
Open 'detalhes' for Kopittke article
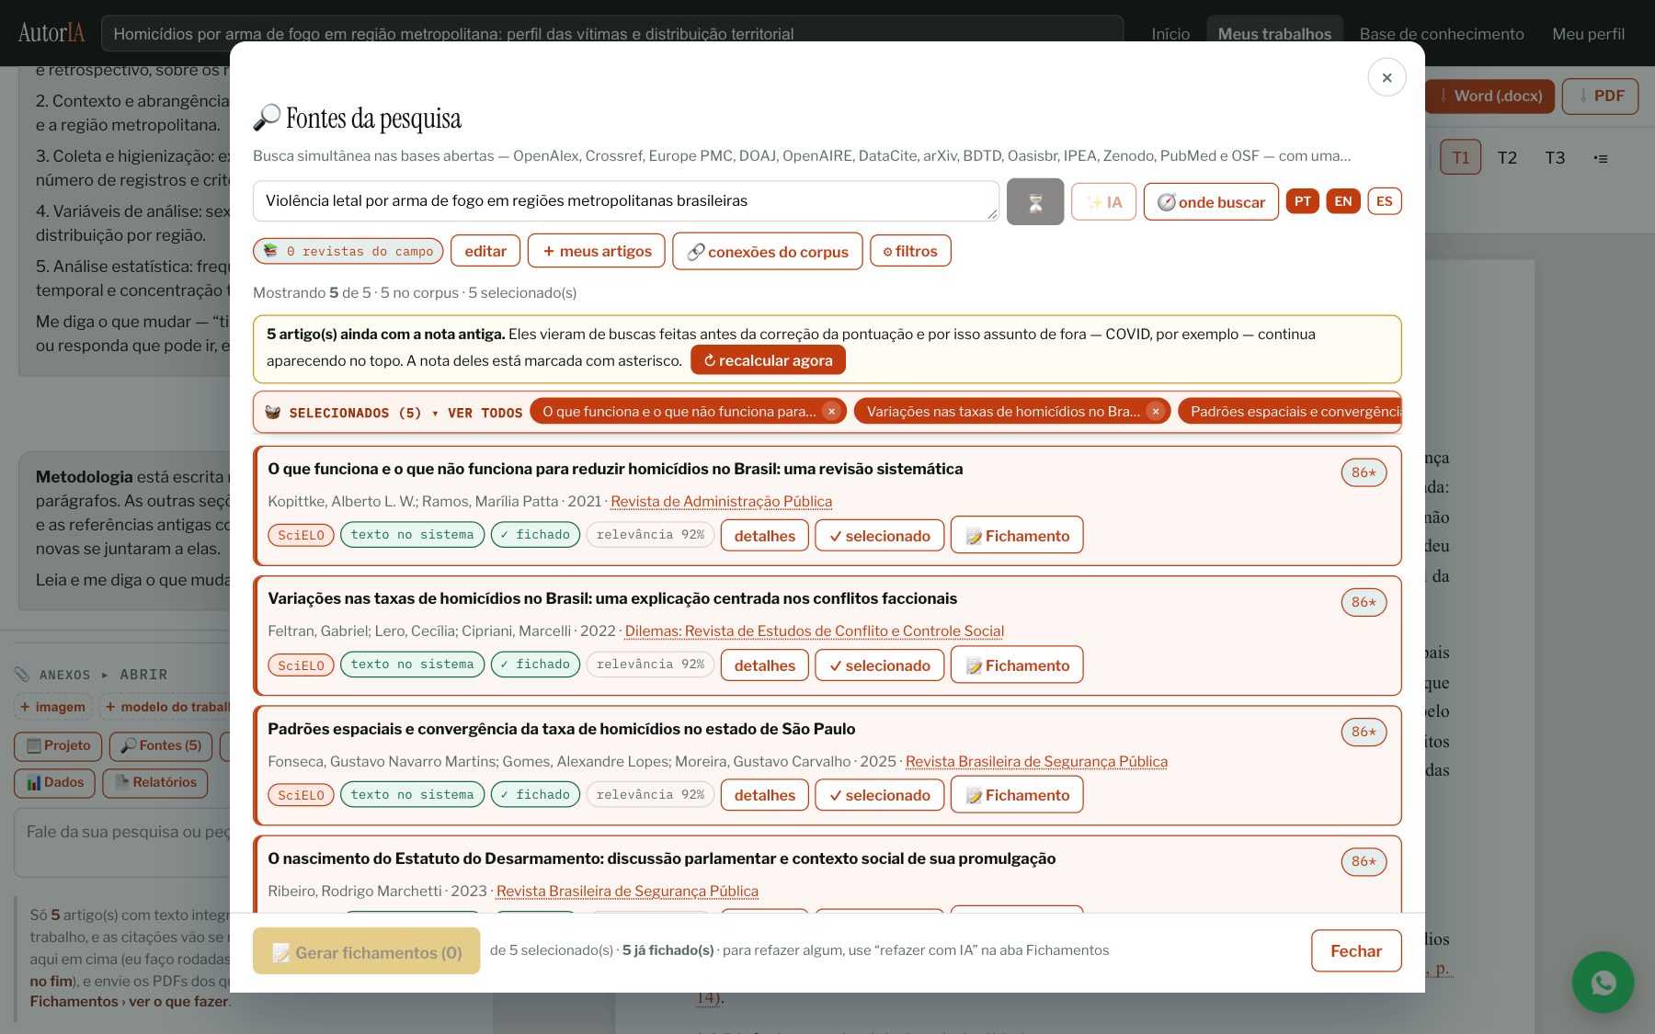pos(765,536)
